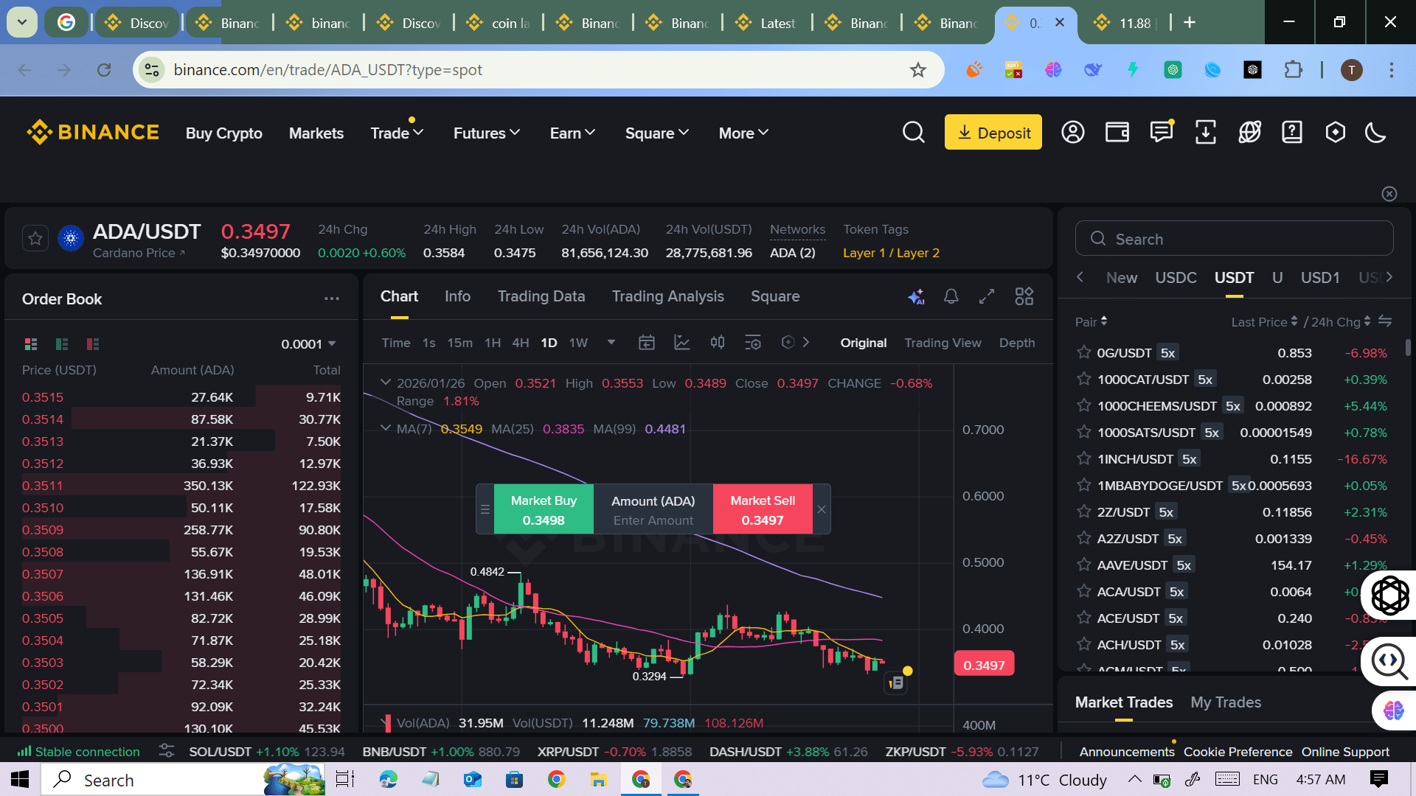The image size is (1416, 796).
Task: Expand additional time intervals dropdown arrow
Action: (x=611, y=343)
